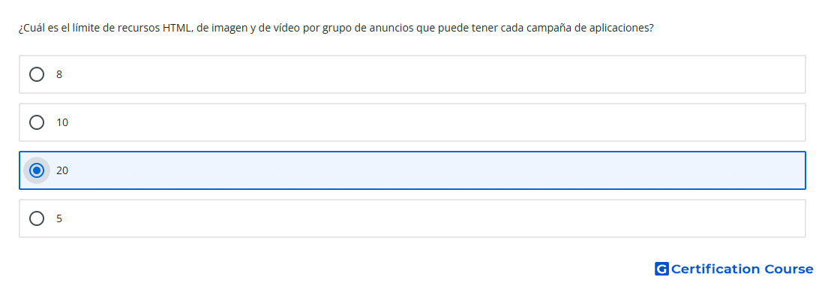825x283 pixels.
Task: Click the "10" answer label text
Action: (62, 123)
